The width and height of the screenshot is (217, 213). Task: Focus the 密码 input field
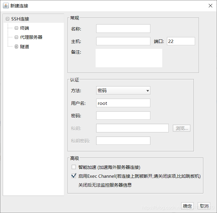pyautogui.click(x=123, y=116)
